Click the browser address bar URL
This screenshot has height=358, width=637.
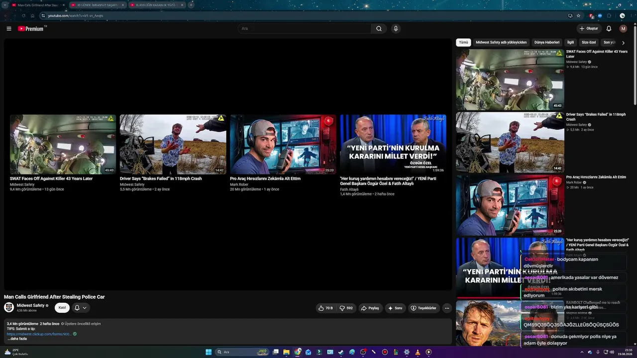pos(76,15)
